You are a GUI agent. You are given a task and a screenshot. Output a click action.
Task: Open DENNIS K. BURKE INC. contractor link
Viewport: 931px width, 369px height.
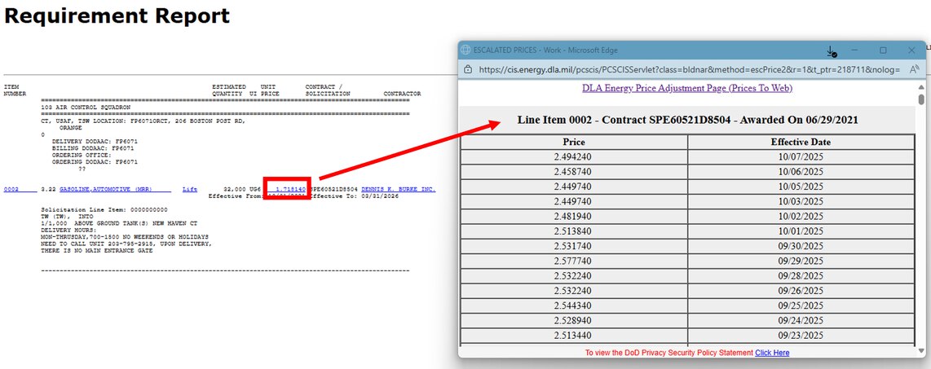tap(398, 189)
